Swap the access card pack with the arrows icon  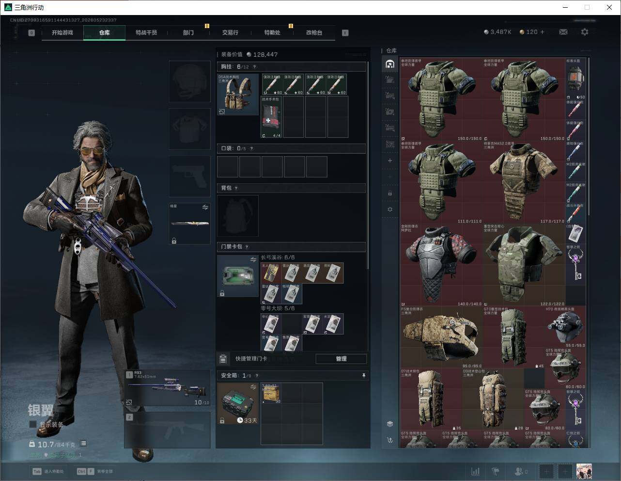[253, 260]
